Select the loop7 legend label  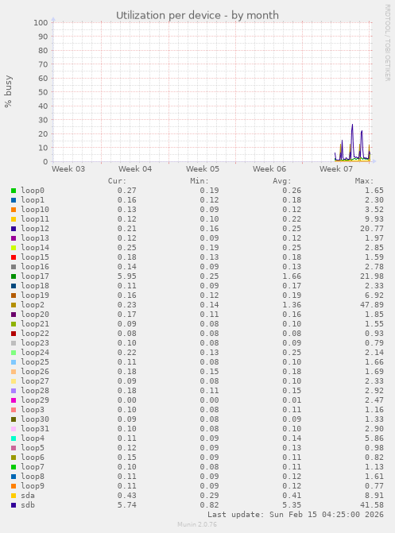click(x=33, y=467)
